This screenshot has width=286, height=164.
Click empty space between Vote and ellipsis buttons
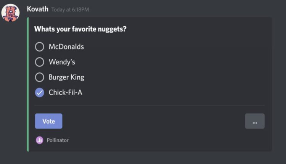coord(153,121)
